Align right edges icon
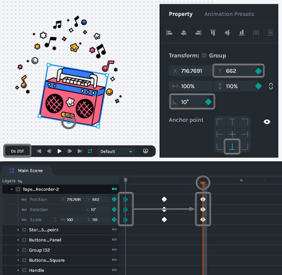Viewport: 282px width, 275px height. (x=198, y=33)
